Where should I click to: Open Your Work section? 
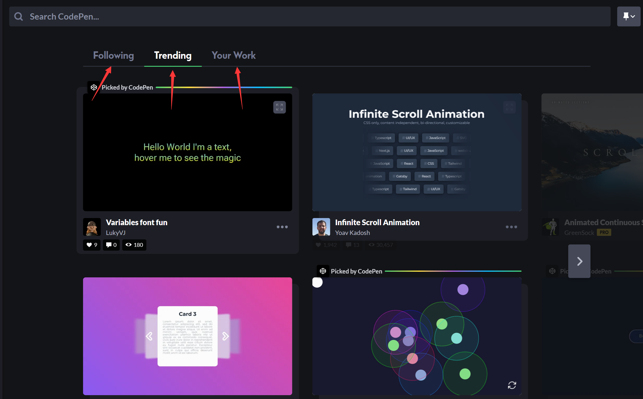tap(234, 55)
